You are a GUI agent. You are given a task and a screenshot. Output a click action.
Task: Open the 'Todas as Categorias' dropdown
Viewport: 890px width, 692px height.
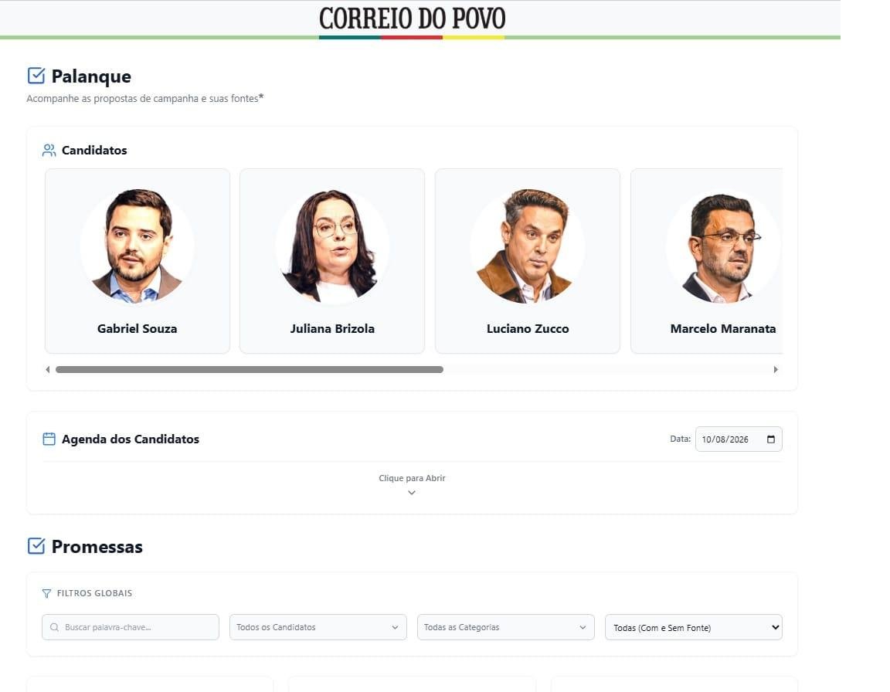tap(506, 627)
